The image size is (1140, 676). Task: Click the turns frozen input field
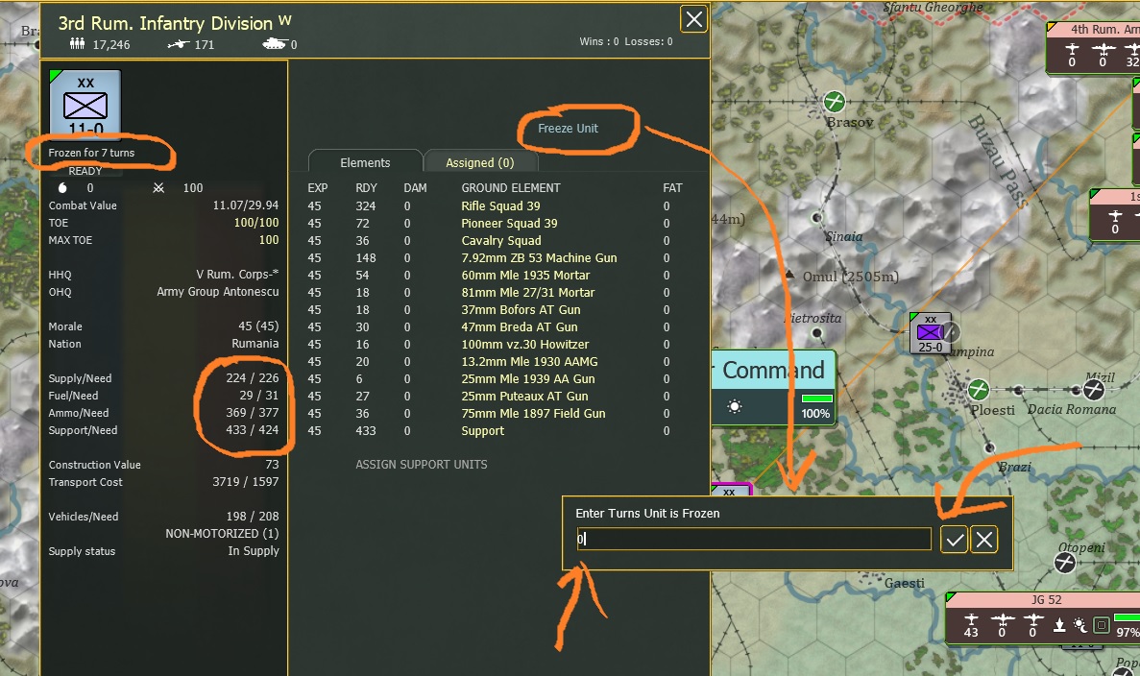(x=753, y=539)
